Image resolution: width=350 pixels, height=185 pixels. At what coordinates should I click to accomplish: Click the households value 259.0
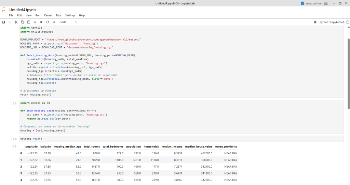tap(156, 180)
